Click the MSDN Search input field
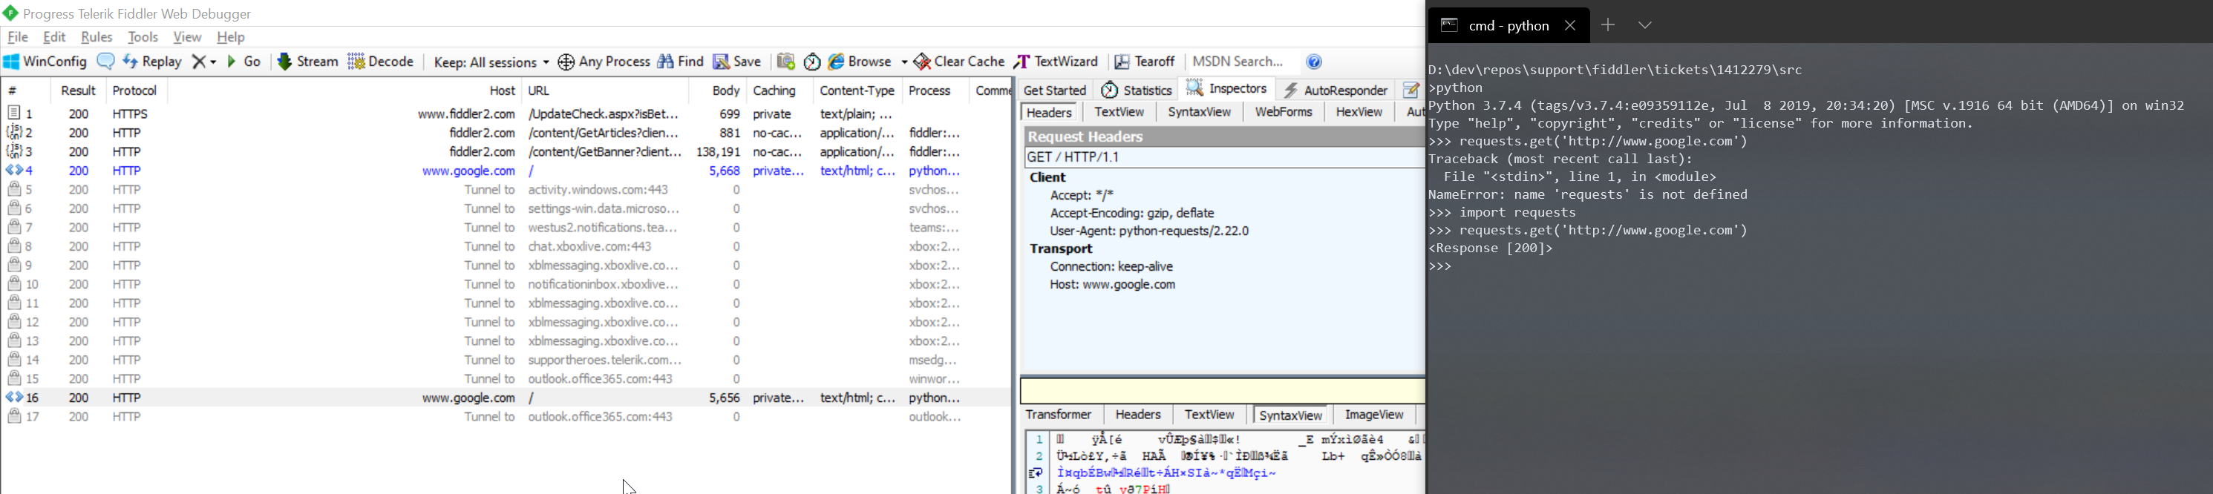2213x494 pixels. coord(1241,62)
